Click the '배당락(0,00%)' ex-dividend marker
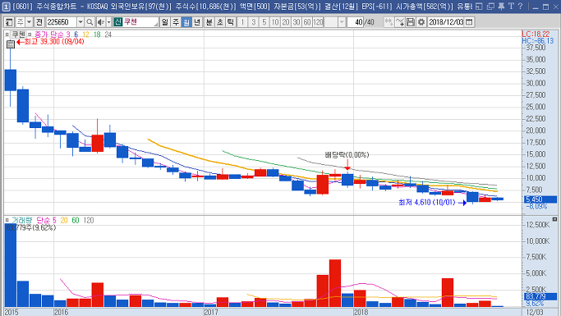 click(347, 155)
